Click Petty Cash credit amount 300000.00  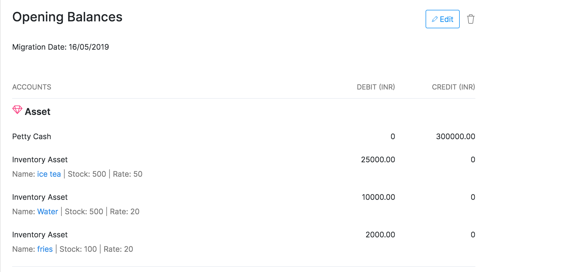point(455,137)
